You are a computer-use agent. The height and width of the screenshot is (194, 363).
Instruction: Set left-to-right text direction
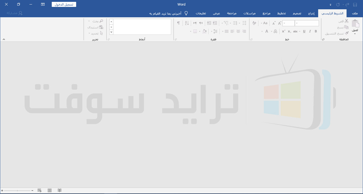195,23
